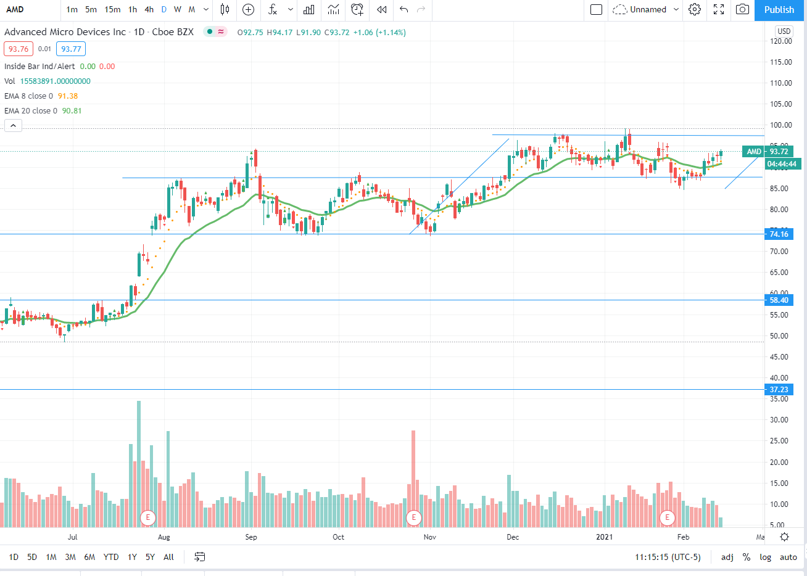Screen dimensions: 807x576
Task: Set date range to 5Y
Action: [150, 557]
